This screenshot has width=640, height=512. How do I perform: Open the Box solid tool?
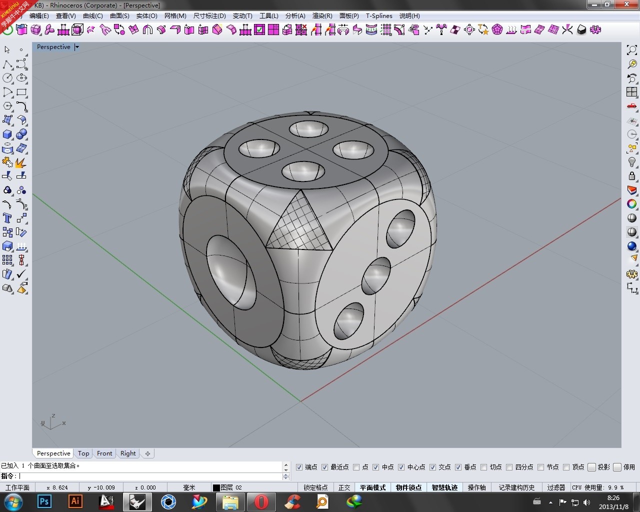click(7, 134)
